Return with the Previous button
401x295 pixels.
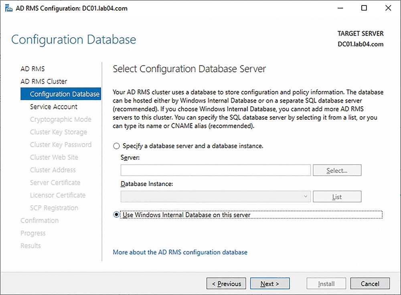pos(226,283)
